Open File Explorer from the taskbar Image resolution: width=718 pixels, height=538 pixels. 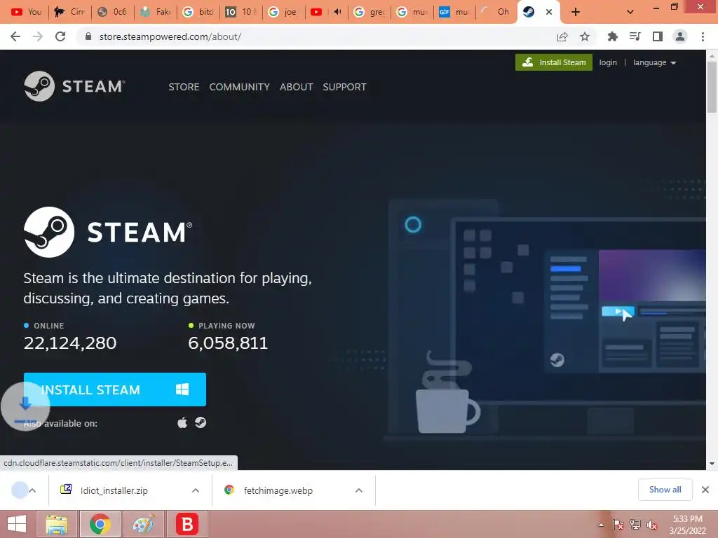[57, 524]
